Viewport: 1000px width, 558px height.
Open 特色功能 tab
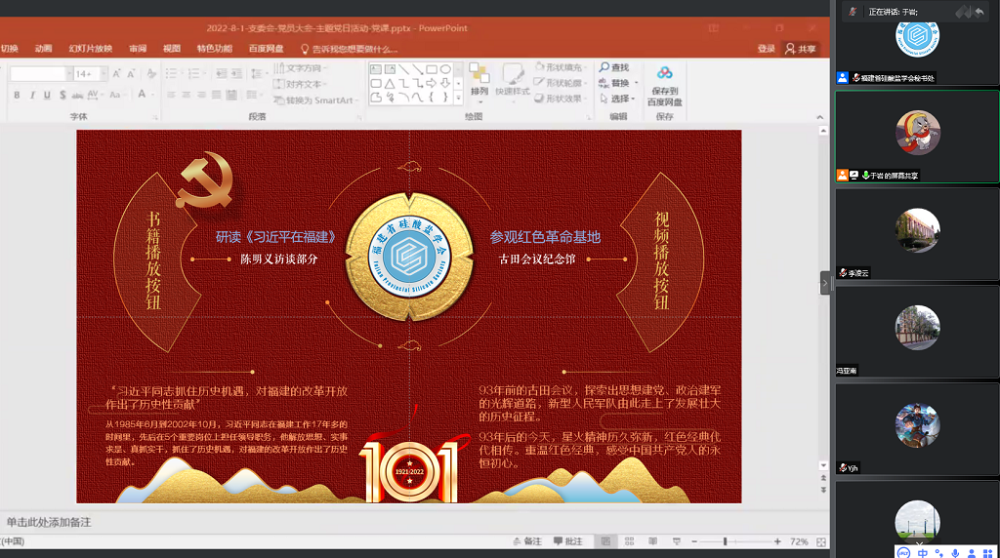coord(214,49)
